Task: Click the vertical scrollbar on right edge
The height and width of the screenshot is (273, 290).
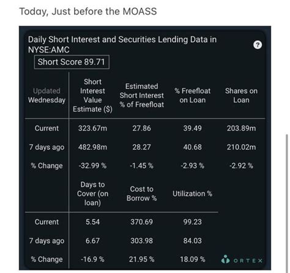Action: pyautogui.click(x=287, y=201)
